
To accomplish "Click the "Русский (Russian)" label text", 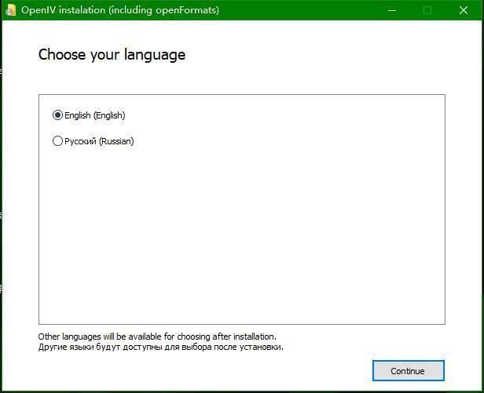I will [99, 141].
